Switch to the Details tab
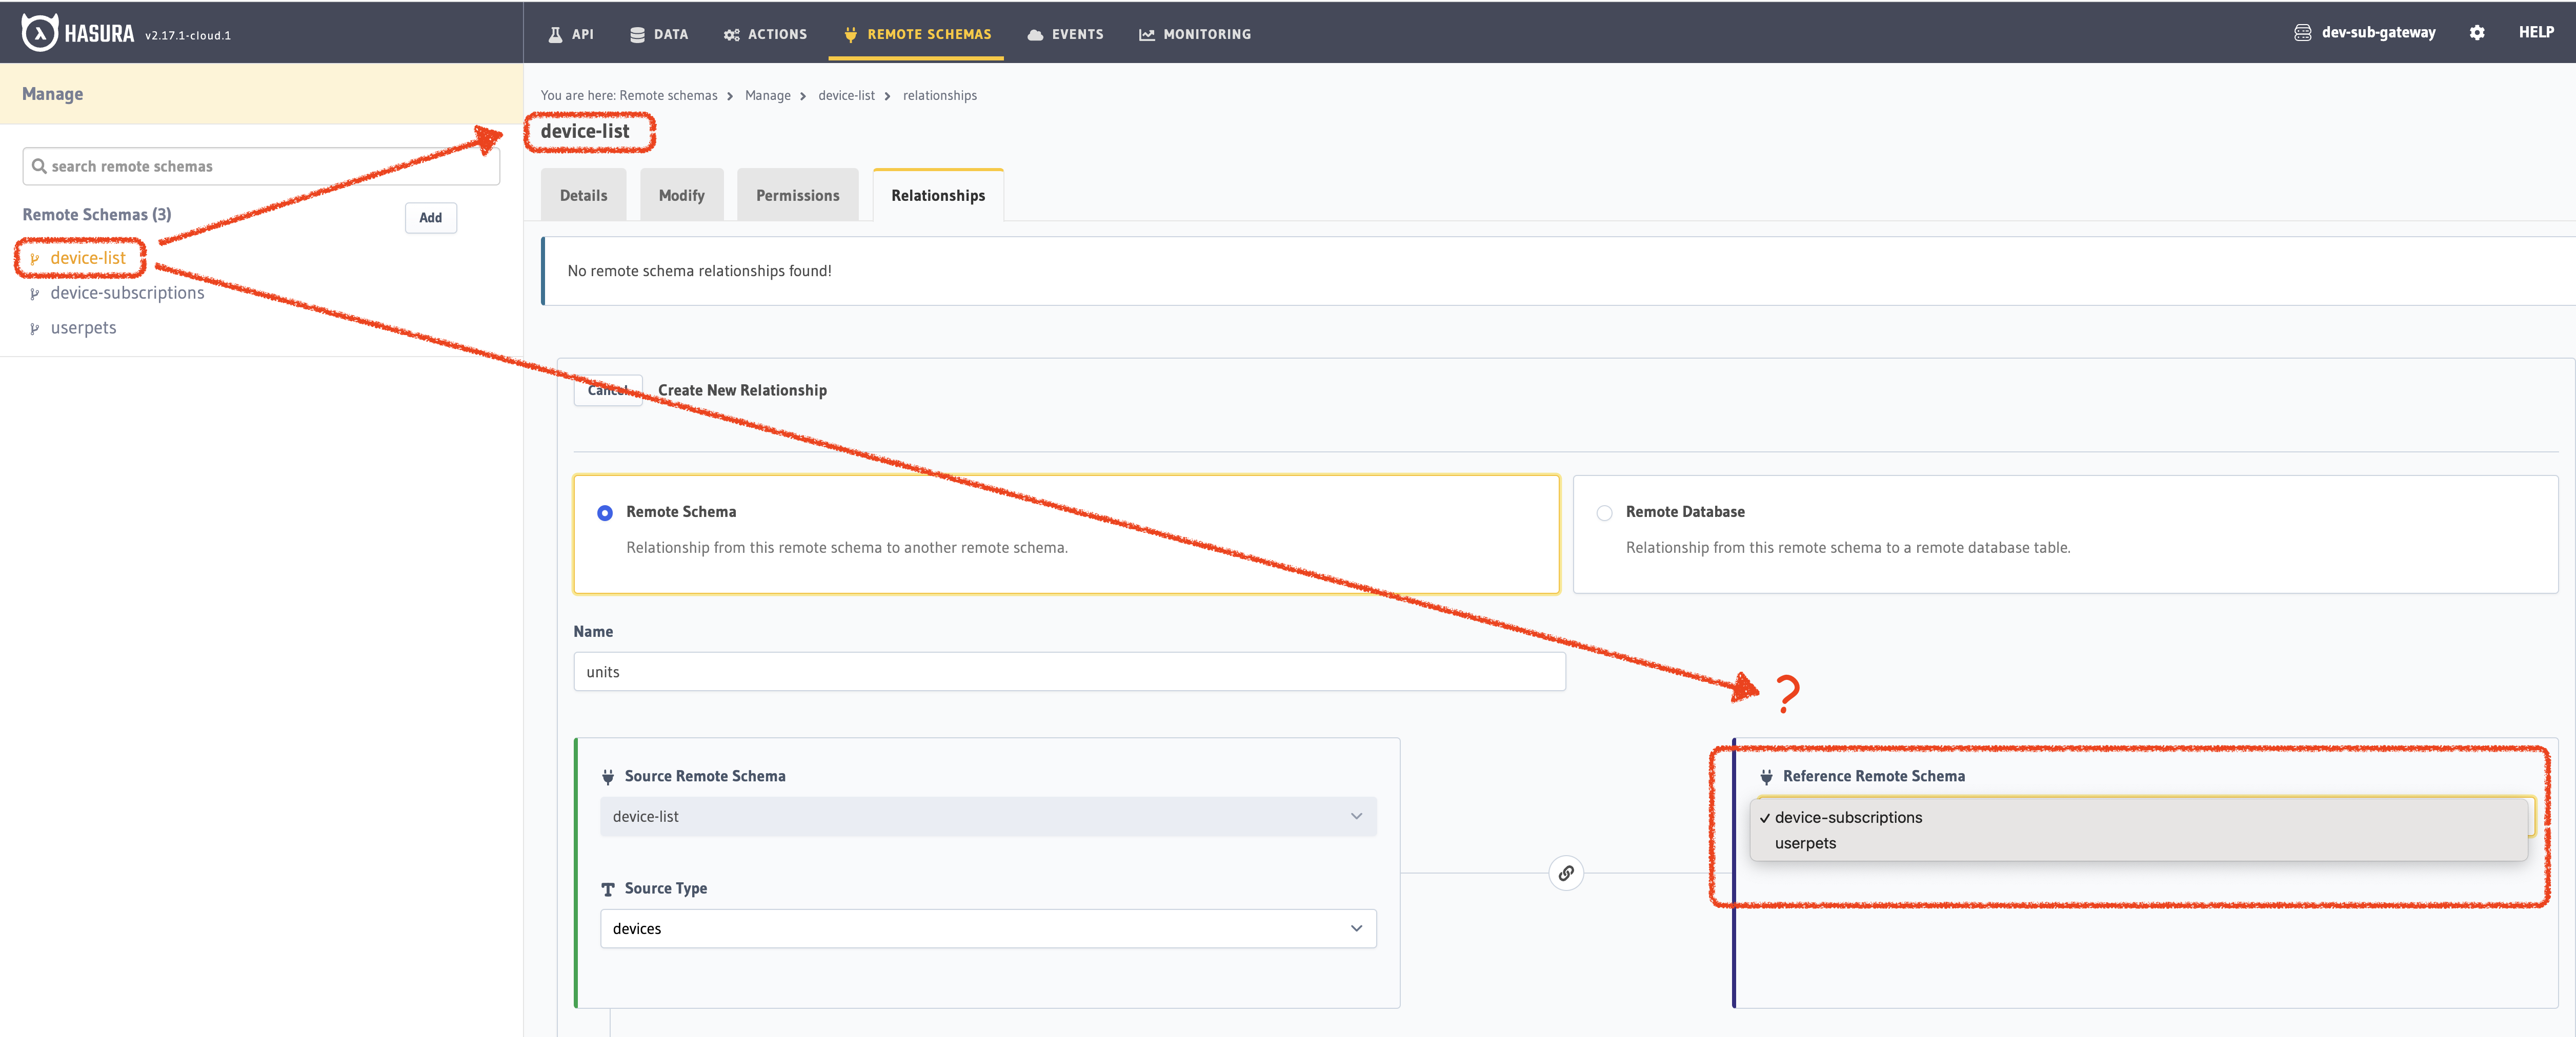Image resolution: width=2576 pixels, height=1037 pixels. (583, 195)
